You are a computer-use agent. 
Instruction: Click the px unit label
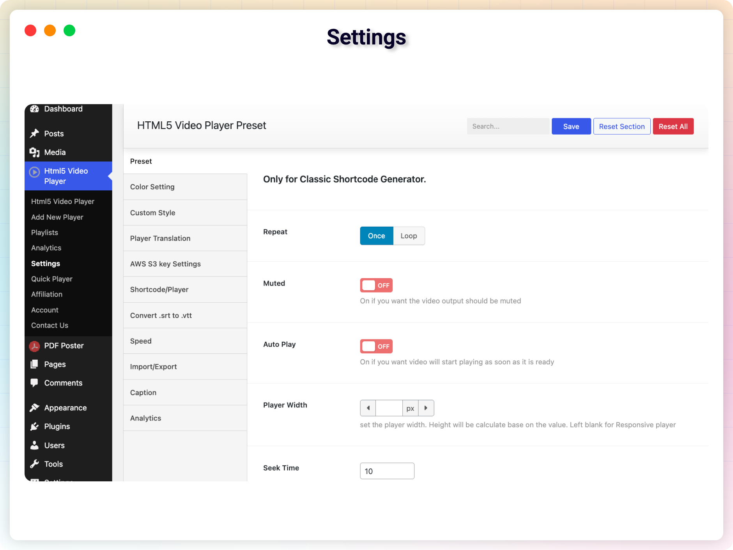click(x=410, y=408)
